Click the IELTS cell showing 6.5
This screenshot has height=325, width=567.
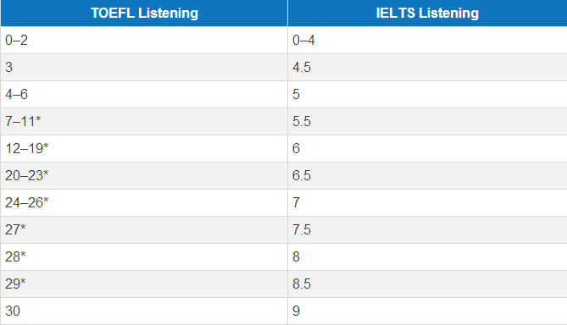pos(427,175)
